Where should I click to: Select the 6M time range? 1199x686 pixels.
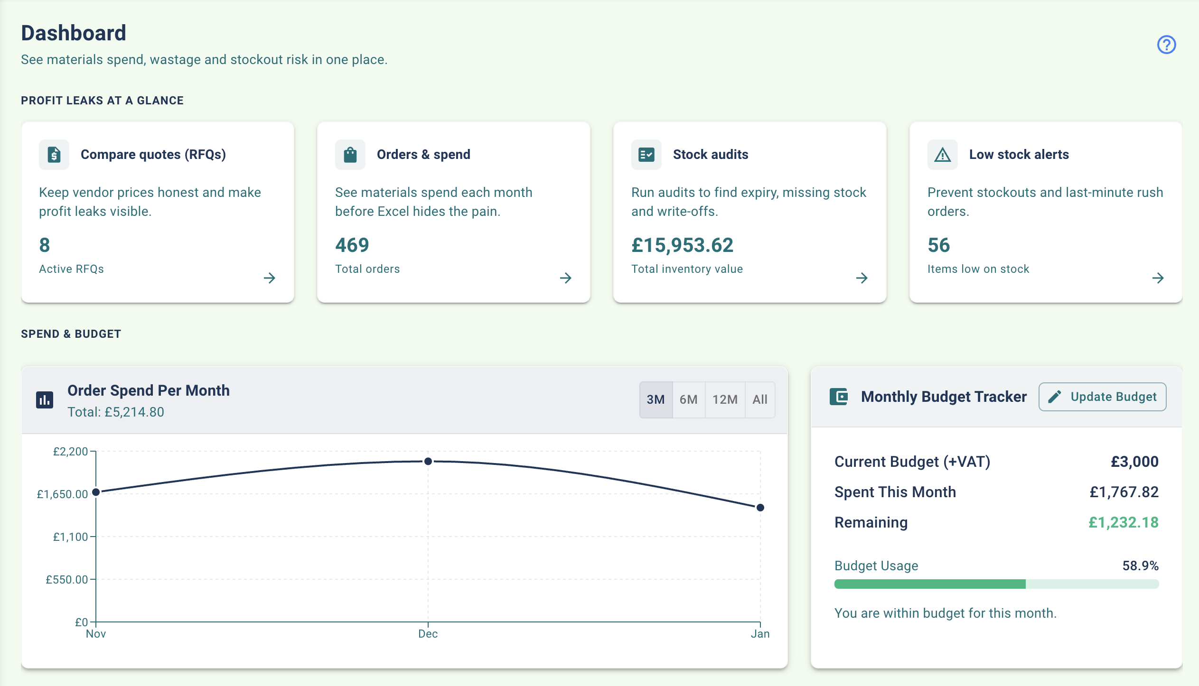point(689,399)
